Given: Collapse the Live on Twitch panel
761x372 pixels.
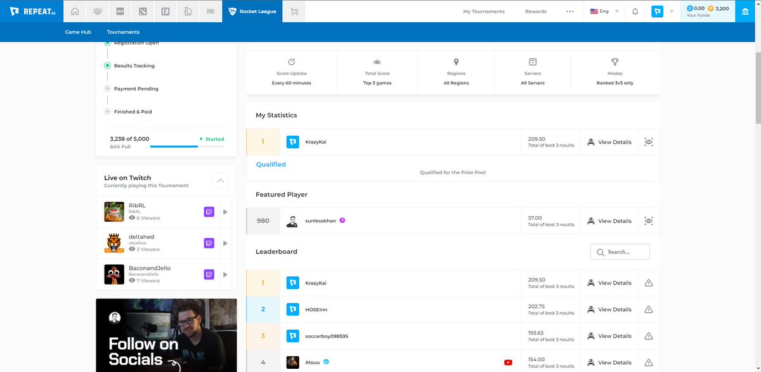Looking at the screenshot, I should 220,181.
